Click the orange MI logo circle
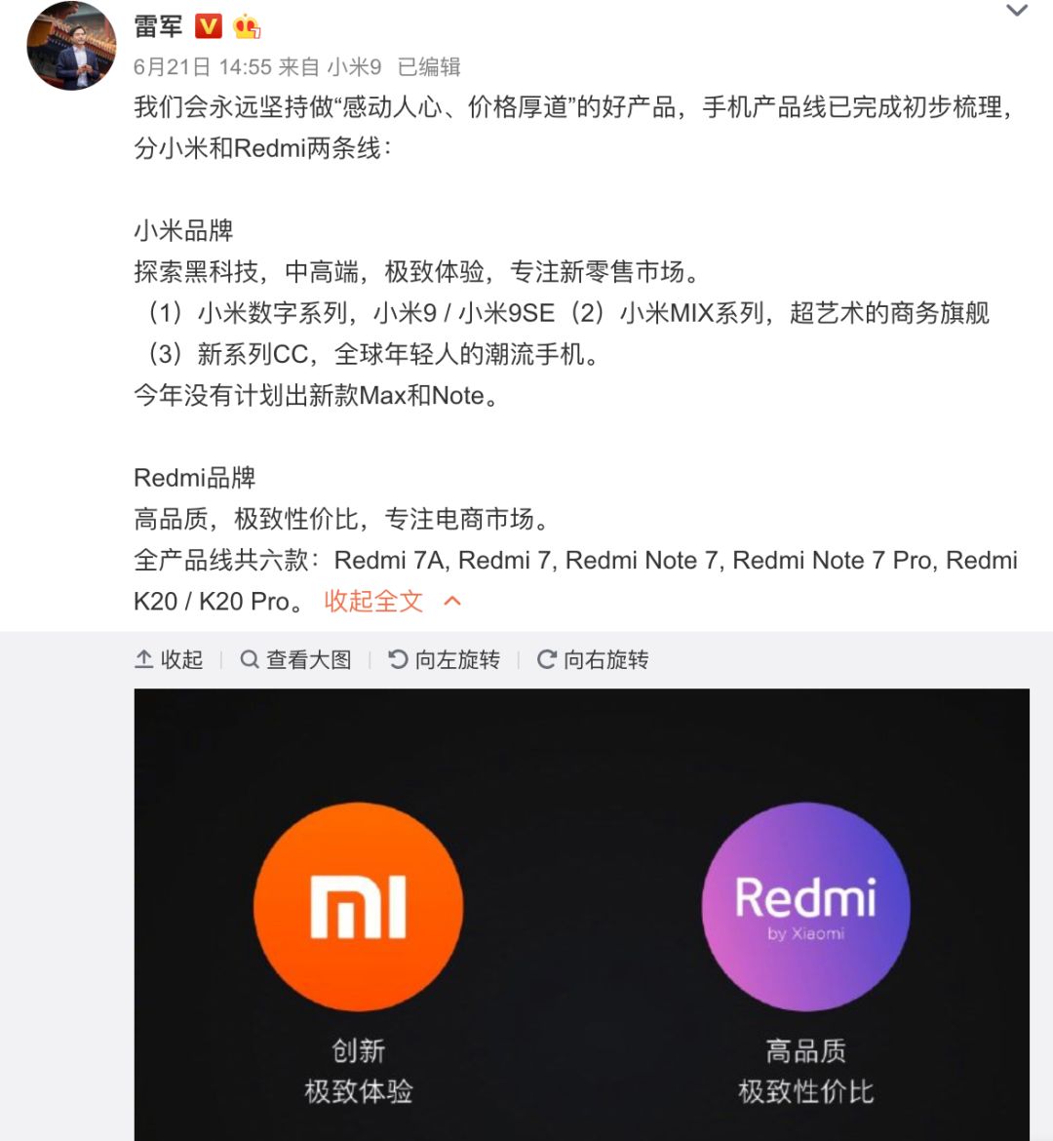Image resolution: width=1053 pixels, height=1141 pixels. pyautogui.click(x=359, y=907)
